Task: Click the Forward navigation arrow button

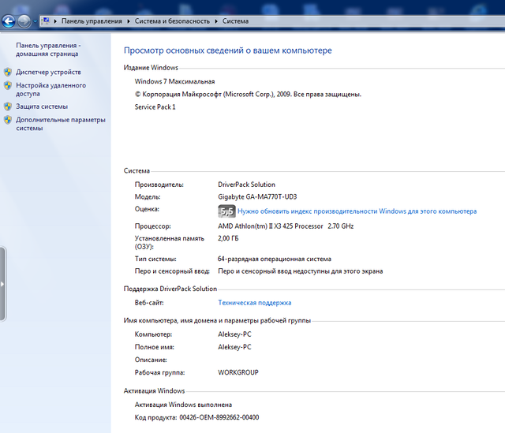Action: [24, 21]
